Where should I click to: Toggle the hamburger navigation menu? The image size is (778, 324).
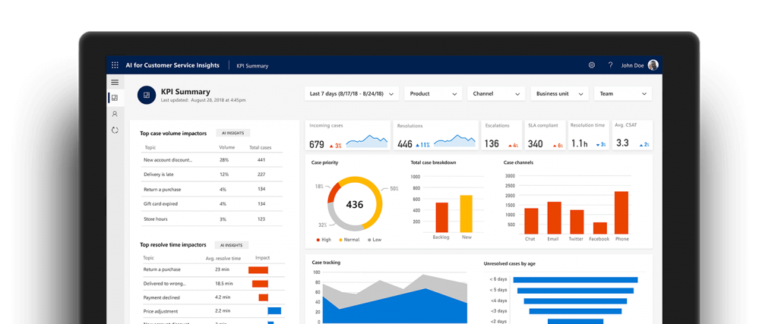click(115, 82)
